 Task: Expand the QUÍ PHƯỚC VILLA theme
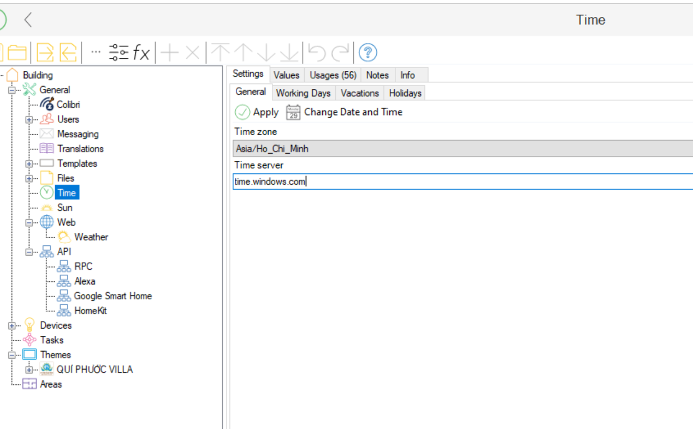click(x=29, y=370)
